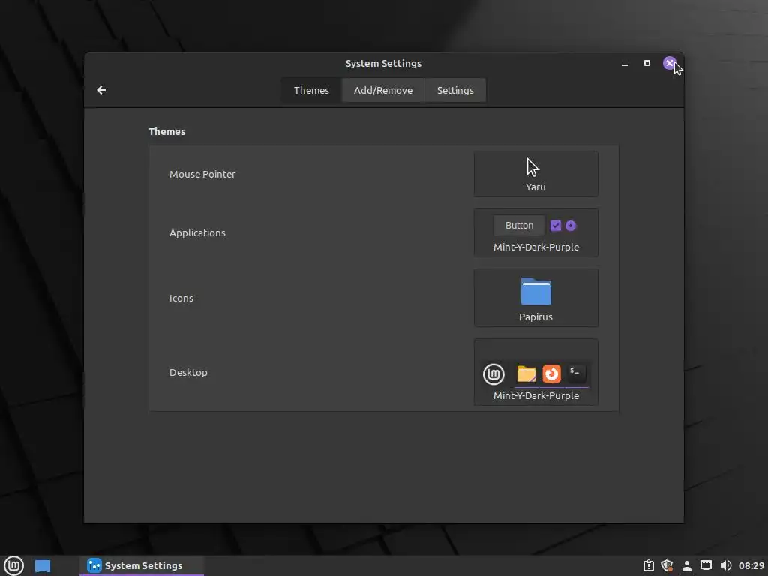Open the Icons theme selector showing Papirus

(x=535, y=298)
